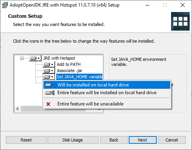
Task: Click the AdoptOpenJDK installer icon in title bar
Action: [5, 5]
